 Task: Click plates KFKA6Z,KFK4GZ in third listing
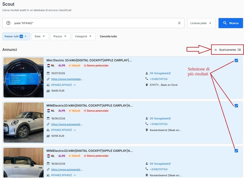62,175
